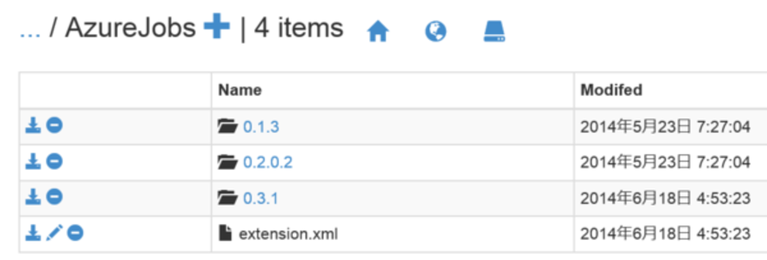Select the extension.xml file name
Viewport: 767px width, 260px height.
click(x=288, y=234)
